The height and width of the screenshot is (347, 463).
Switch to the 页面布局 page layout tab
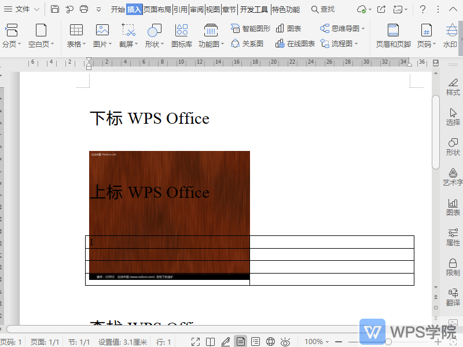coord(157,9)
